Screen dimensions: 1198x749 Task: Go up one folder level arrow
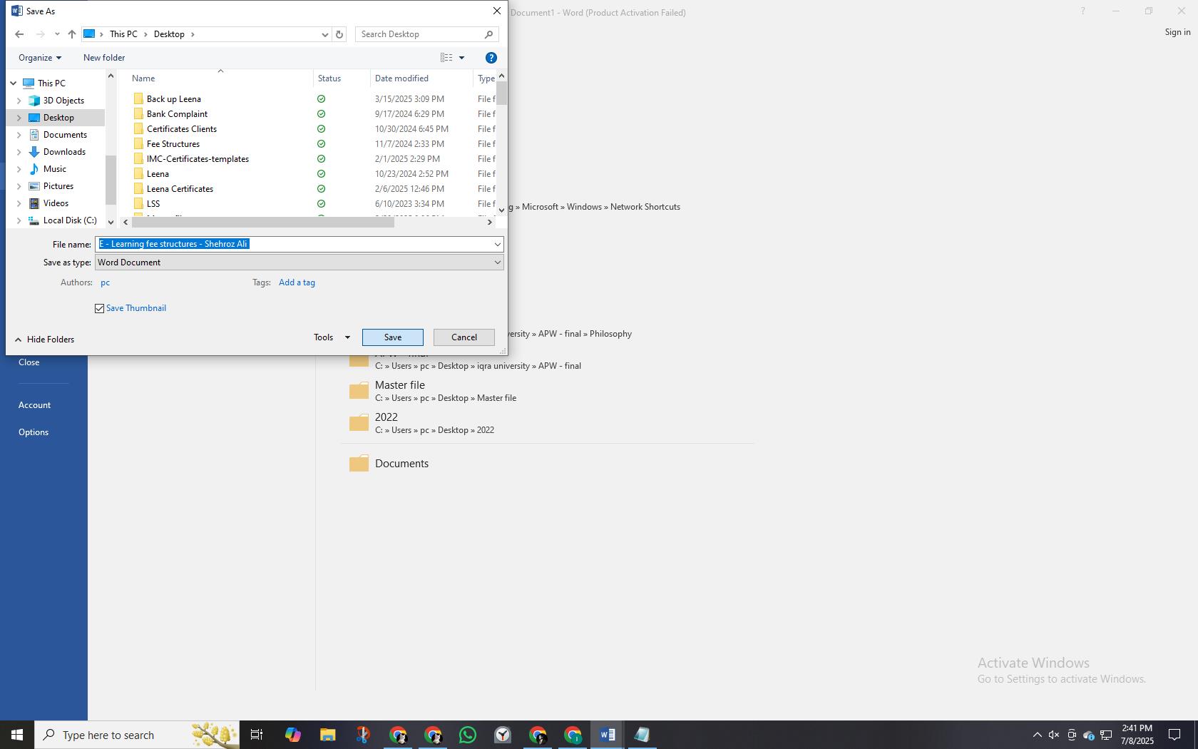point(72,34)
